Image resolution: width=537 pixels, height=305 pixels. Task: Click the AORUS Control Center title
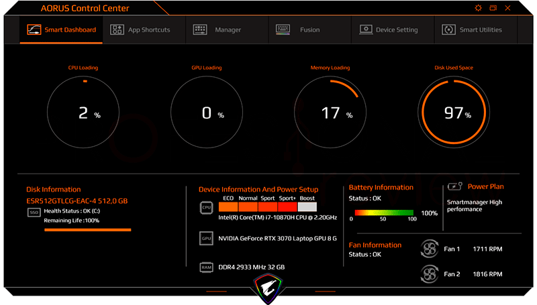coord(85,8)
